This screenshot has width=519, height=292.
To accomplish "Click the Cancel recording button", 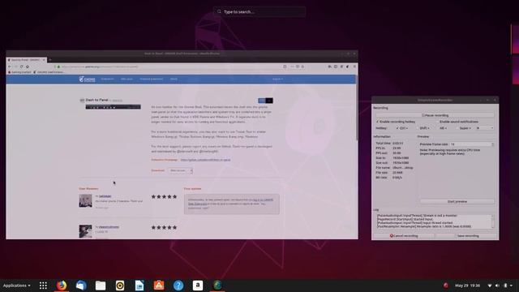I will pos(404,236).
